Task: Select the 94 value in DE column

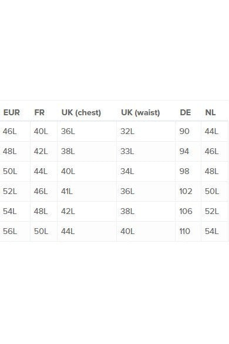Action: 184,151
